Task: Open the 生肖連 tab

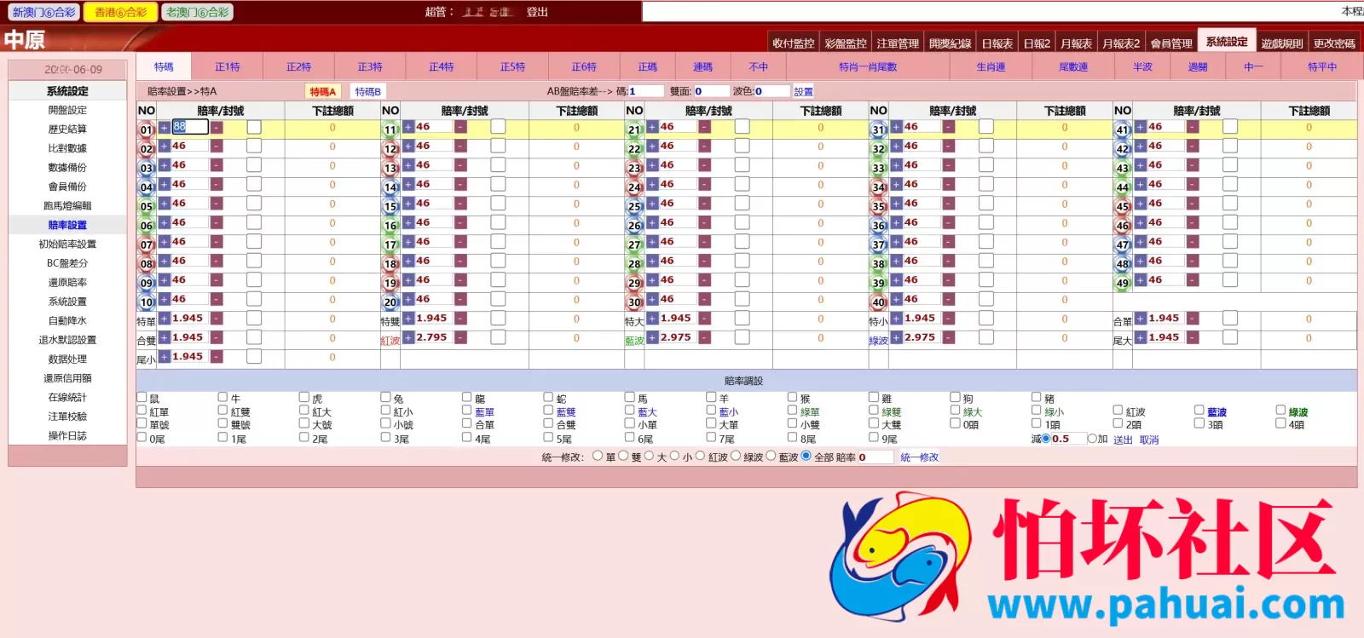Action: point(991,67)
